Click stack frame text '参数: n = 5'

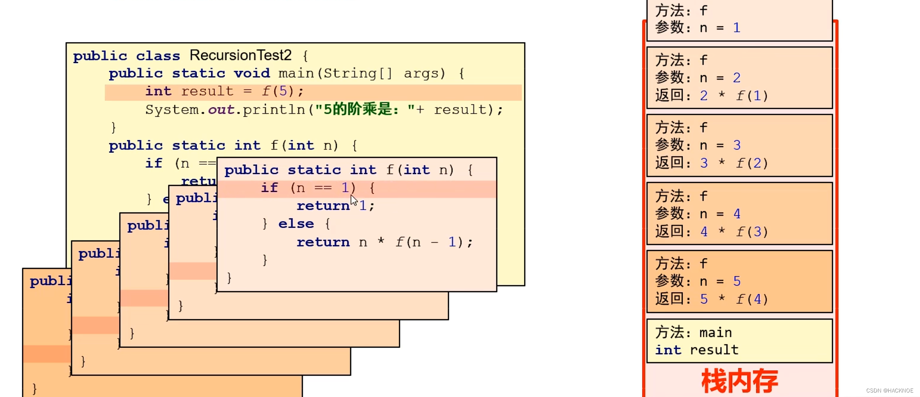coord(698,281)
